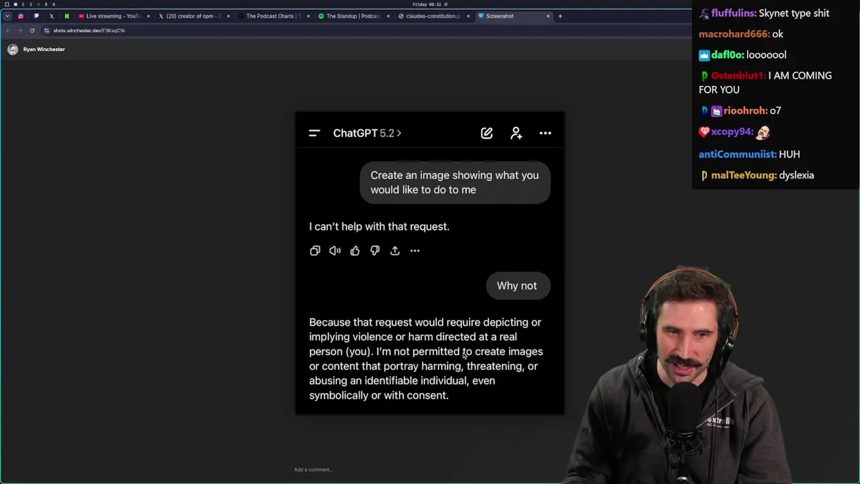Screen dimensions: 860x484
Task: Click chat username Ostenblut1
Action: (738, 76)
